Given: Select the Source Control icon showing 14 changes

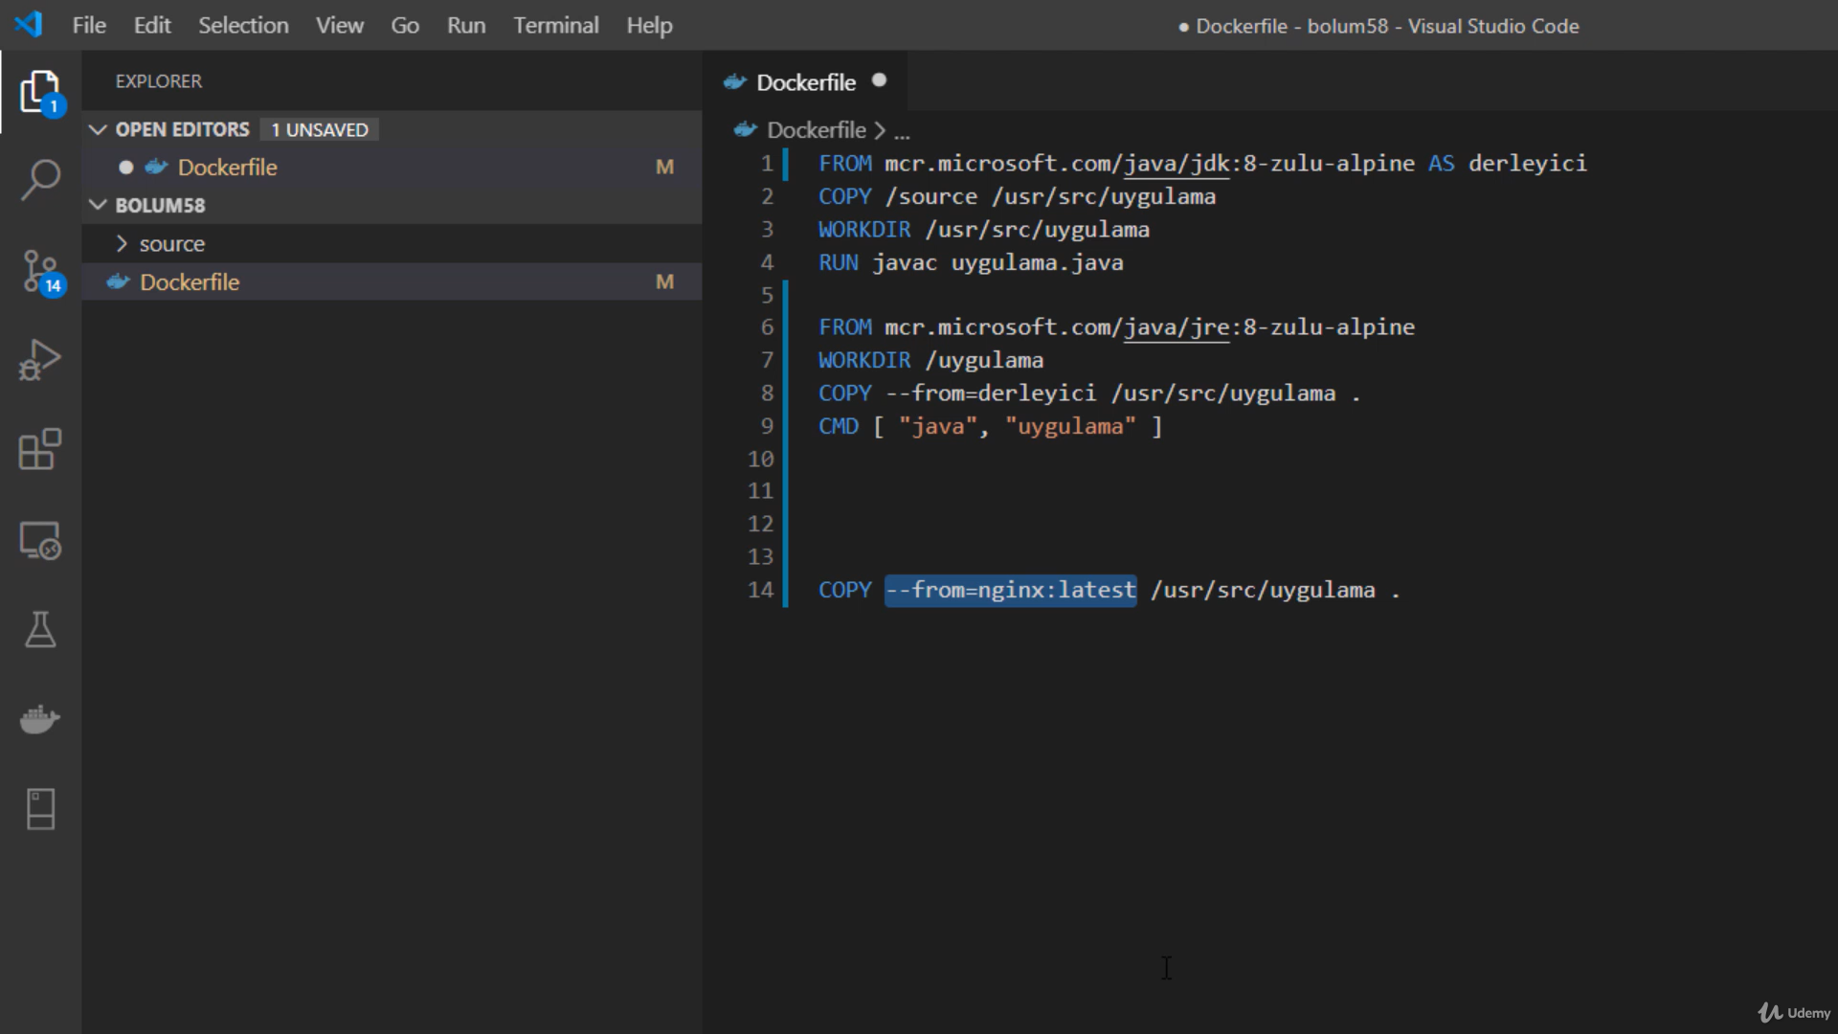Looking at the screenshot, I should tap(41, 271).
